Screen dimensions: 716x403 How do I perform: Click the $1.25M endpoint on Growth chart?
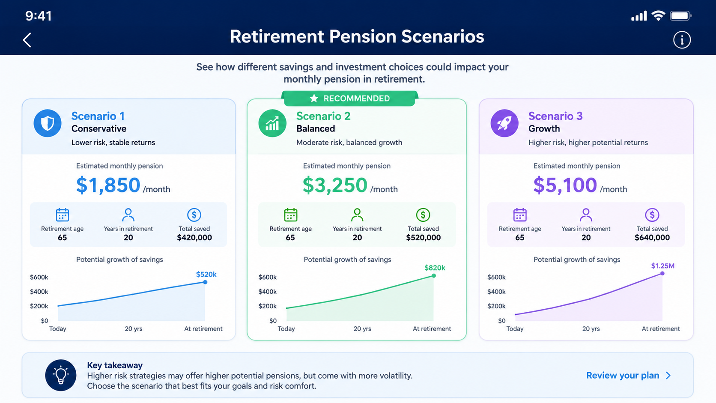click(x=662, y=273)
